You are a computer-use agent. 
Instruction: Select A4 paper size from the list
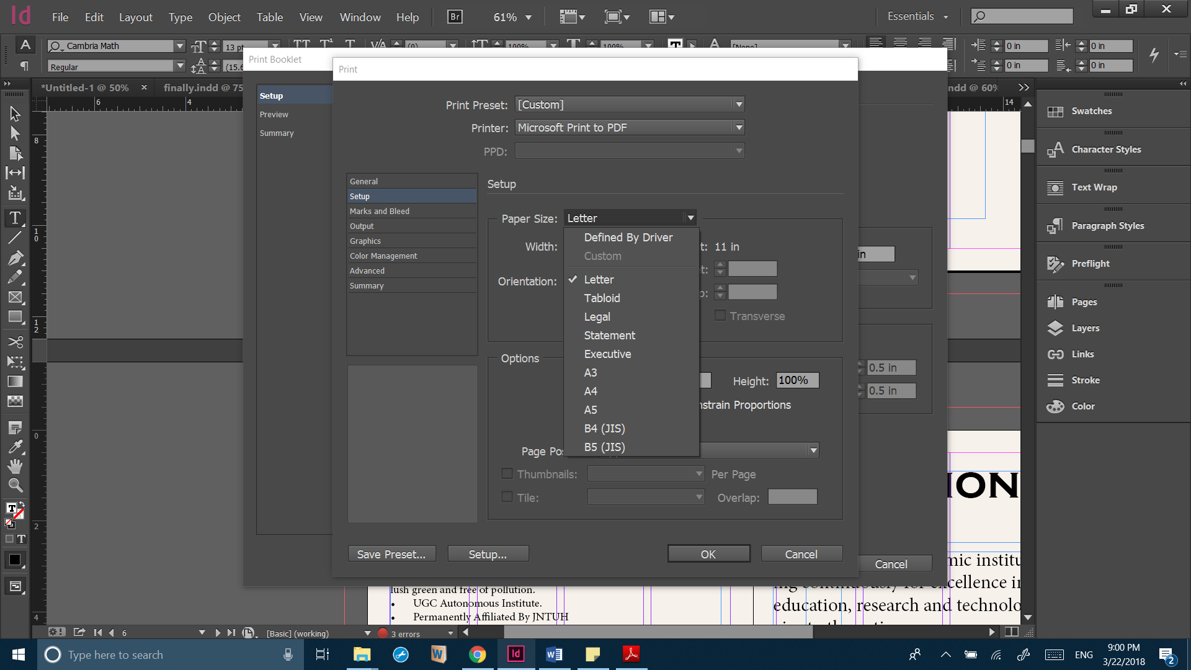pos(590,391)
